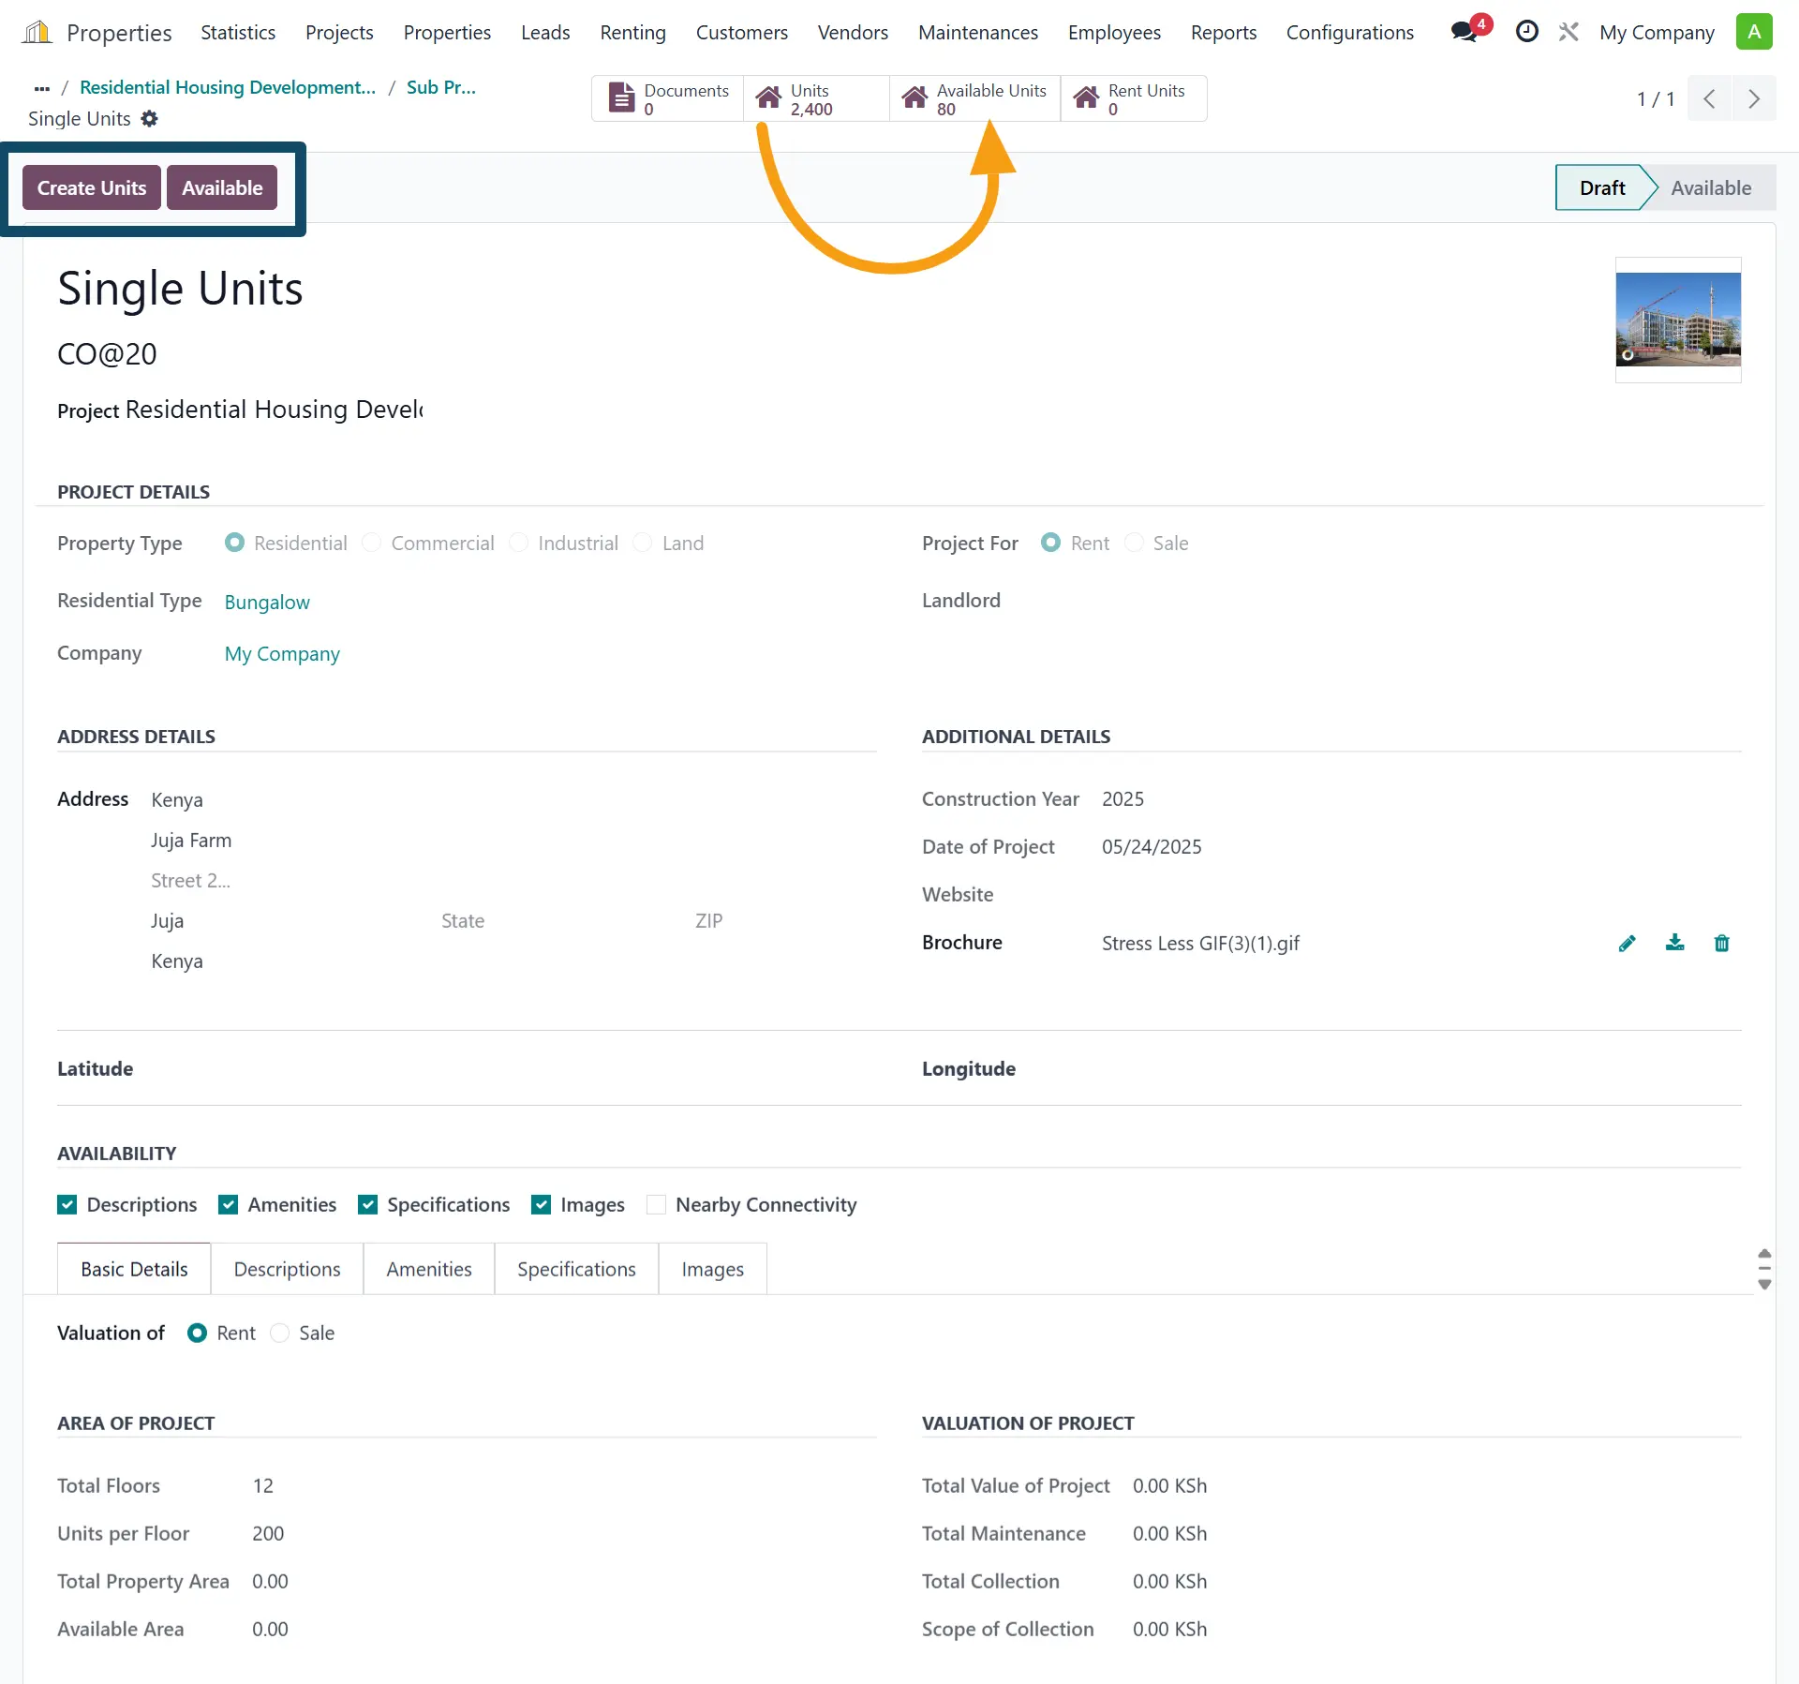
Task: Download the brochure file
Action: pyautogui.click(x=1674, y=943)
